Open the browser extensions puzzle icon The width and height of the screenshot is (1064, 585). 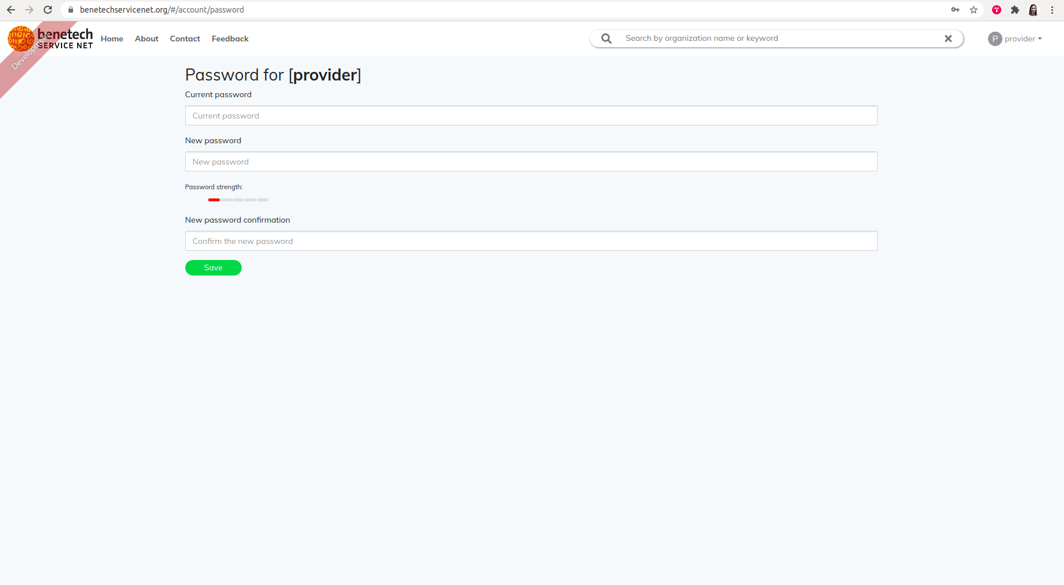pyautogui.click(x=1015, y=9)
